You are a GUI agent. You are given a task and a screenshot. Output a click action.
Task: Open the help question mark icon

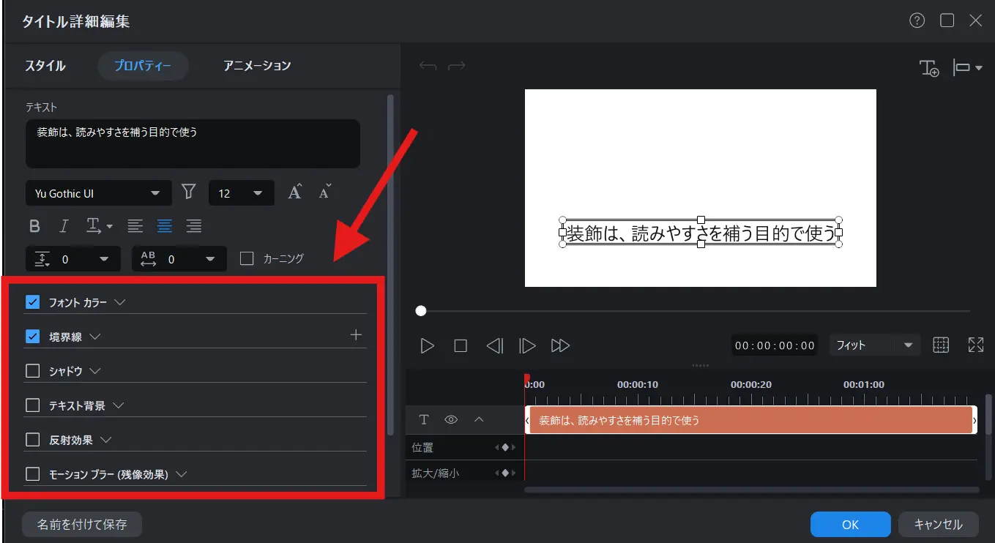pos(917,20)
